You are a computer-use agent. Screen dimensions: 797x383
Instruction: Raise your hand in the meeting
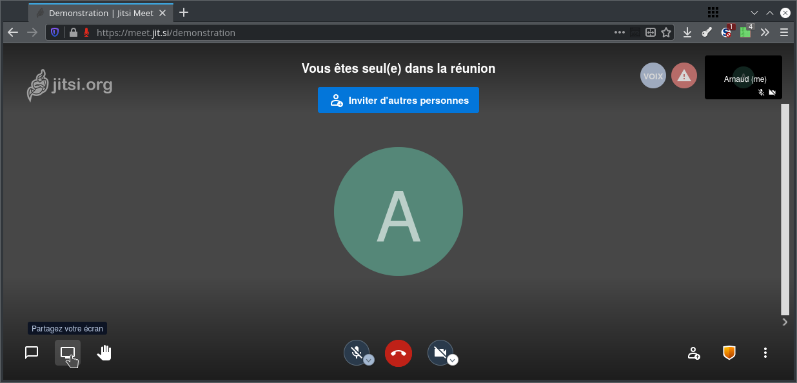[x=104, y=353]
